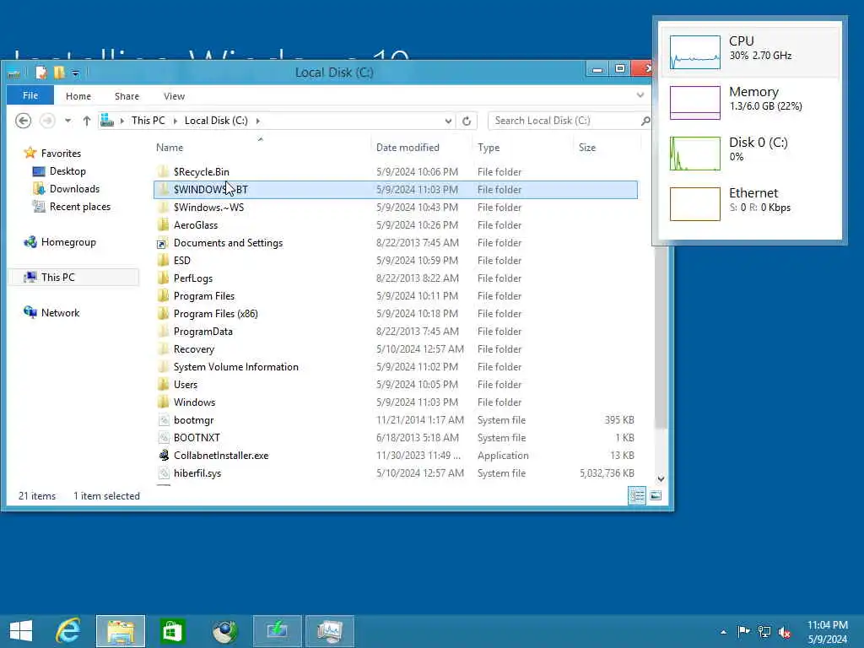Select the Users folder icon
Image resolution: width=864 pixels, height=648 pixels.
163,384
